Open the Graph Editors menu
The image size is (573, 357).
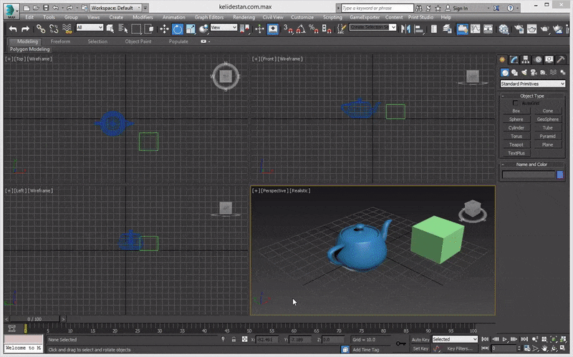pos(208,17)
